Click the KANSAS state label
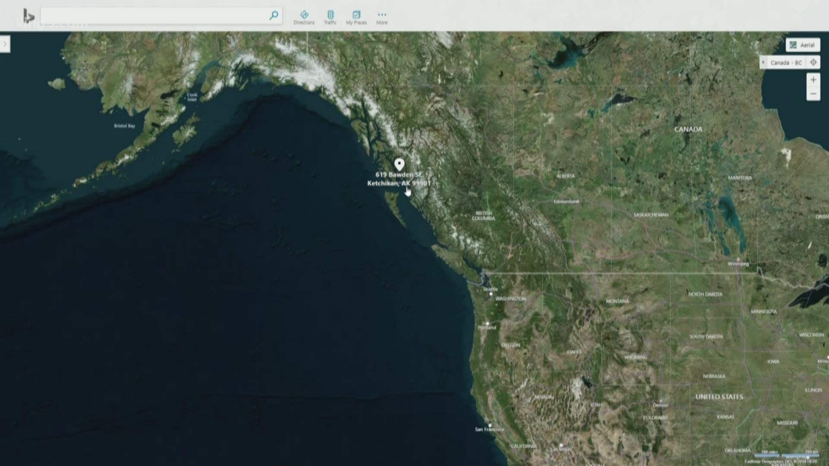Viewport: 829px width, 466px height. click(x=725, y=417)
